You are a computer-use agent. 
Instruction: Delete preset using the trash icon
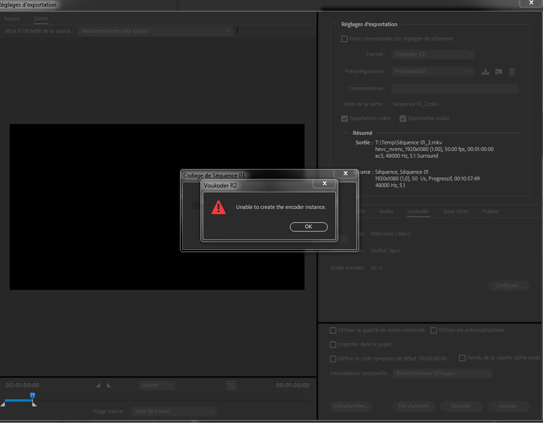click(512, 72)
